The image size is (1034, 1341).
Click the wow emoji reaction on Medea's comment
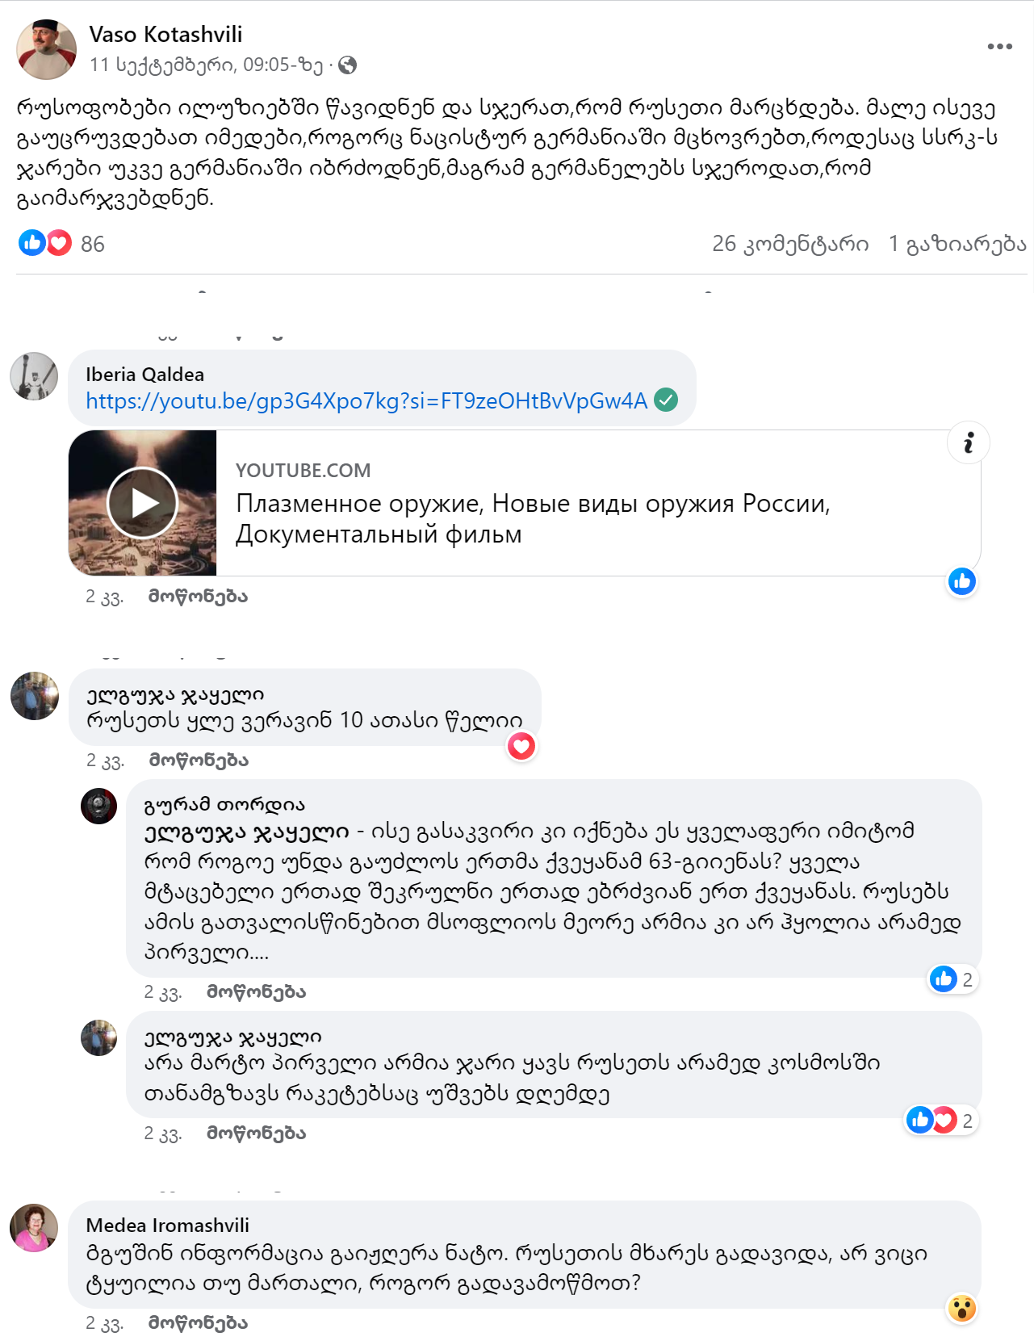click(x=961, y=1308)
